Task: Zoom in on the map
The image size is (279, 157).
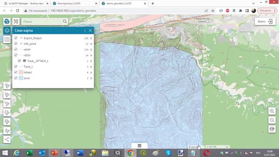Action: point(272,111)
